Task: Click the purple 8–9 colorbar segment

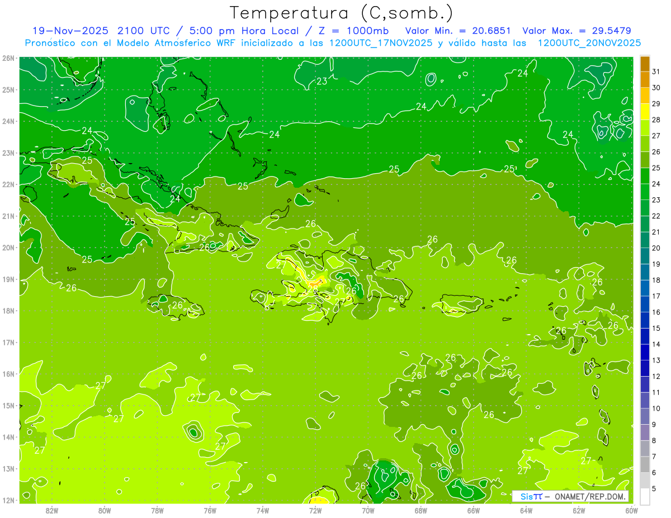Action: point(645,433)
